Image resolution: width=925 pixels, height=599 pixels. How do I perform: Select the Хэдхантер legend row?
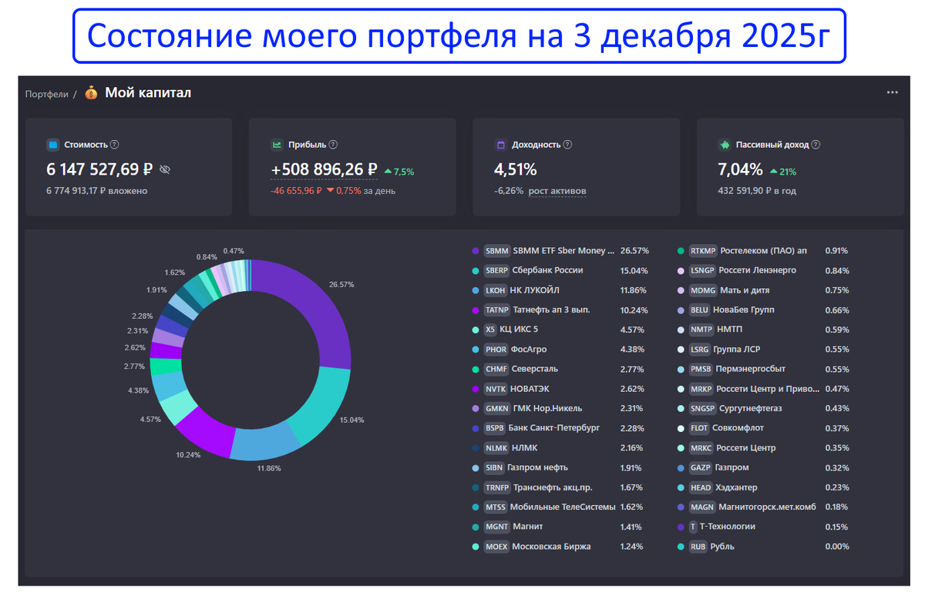click(764, 487)
